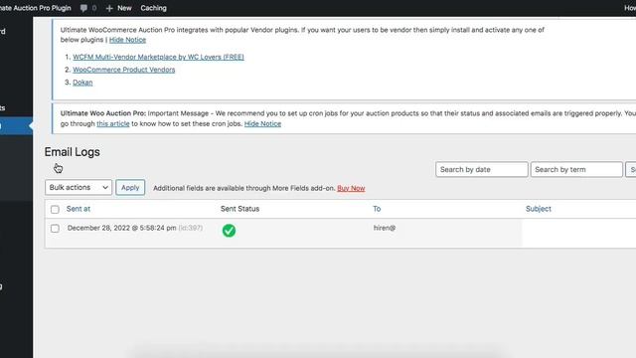636x358 pixels.
Task: Open the Bulk actions dropdown
Action: [79, 187]
